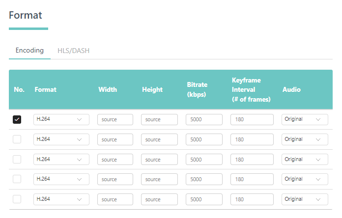
Task: Enable the second row encoding checkbox
Action: coord(17,139)
